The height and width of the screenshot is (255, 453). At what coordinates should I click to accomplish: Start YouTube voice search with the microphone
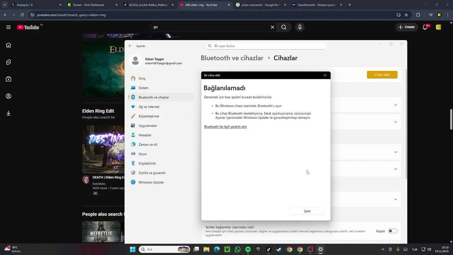pyautogui.click(x=300, y=27)
